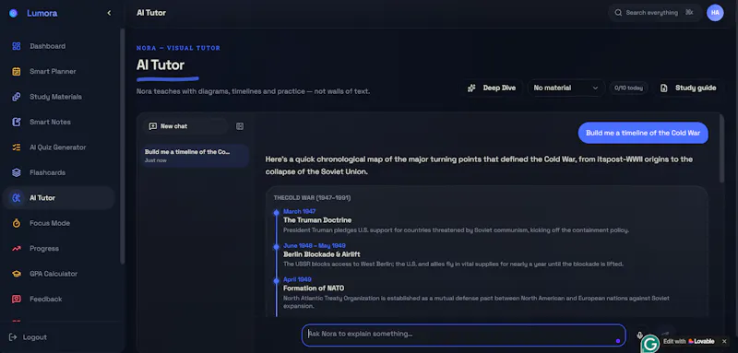Click the June 1948 – May 1949 marker dot
Screen dimensions: 738x353
pos(276,247)
